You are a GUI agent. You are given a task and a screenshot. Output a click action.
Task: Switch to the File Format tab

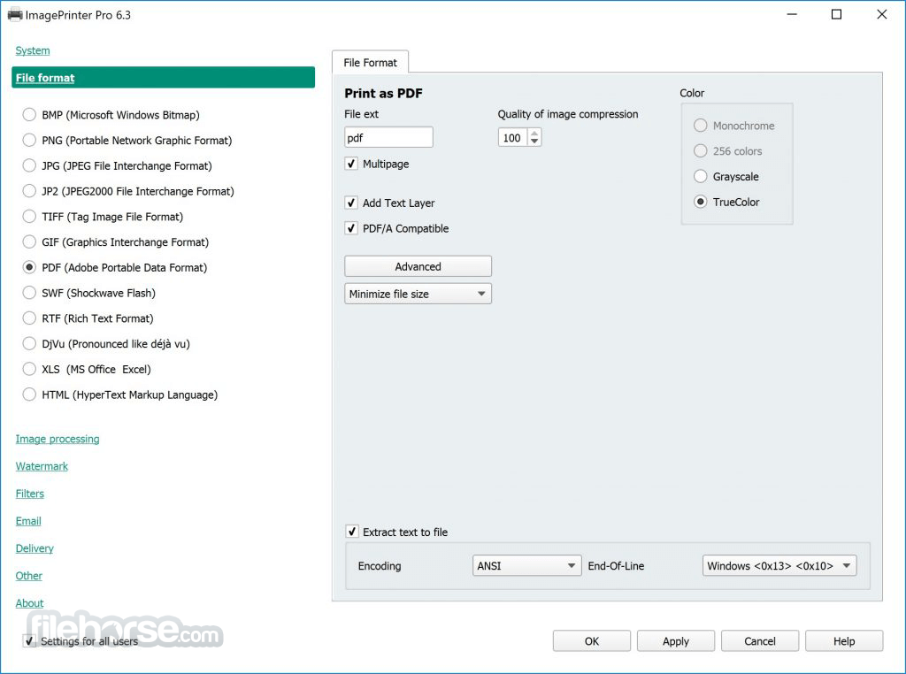click(x=371, y=63)
